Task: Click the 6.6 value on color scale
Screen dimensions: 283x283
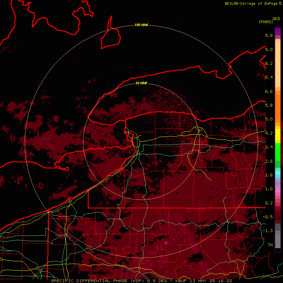Action: pyautogui.click(x=269, y=92)
